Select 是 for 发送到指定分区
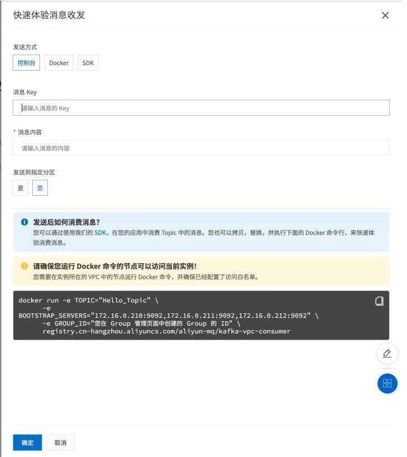The width and height of the screenshot is (407, 457). (x=21, y=188)
